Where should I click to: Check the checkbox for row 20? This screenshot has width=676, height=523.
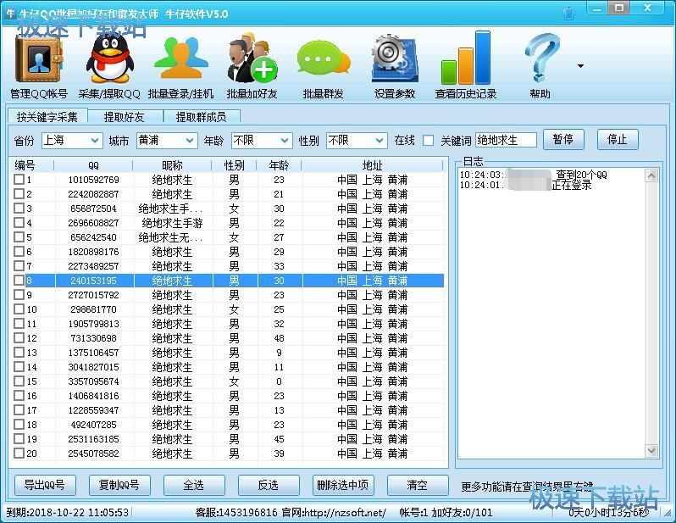19,453
